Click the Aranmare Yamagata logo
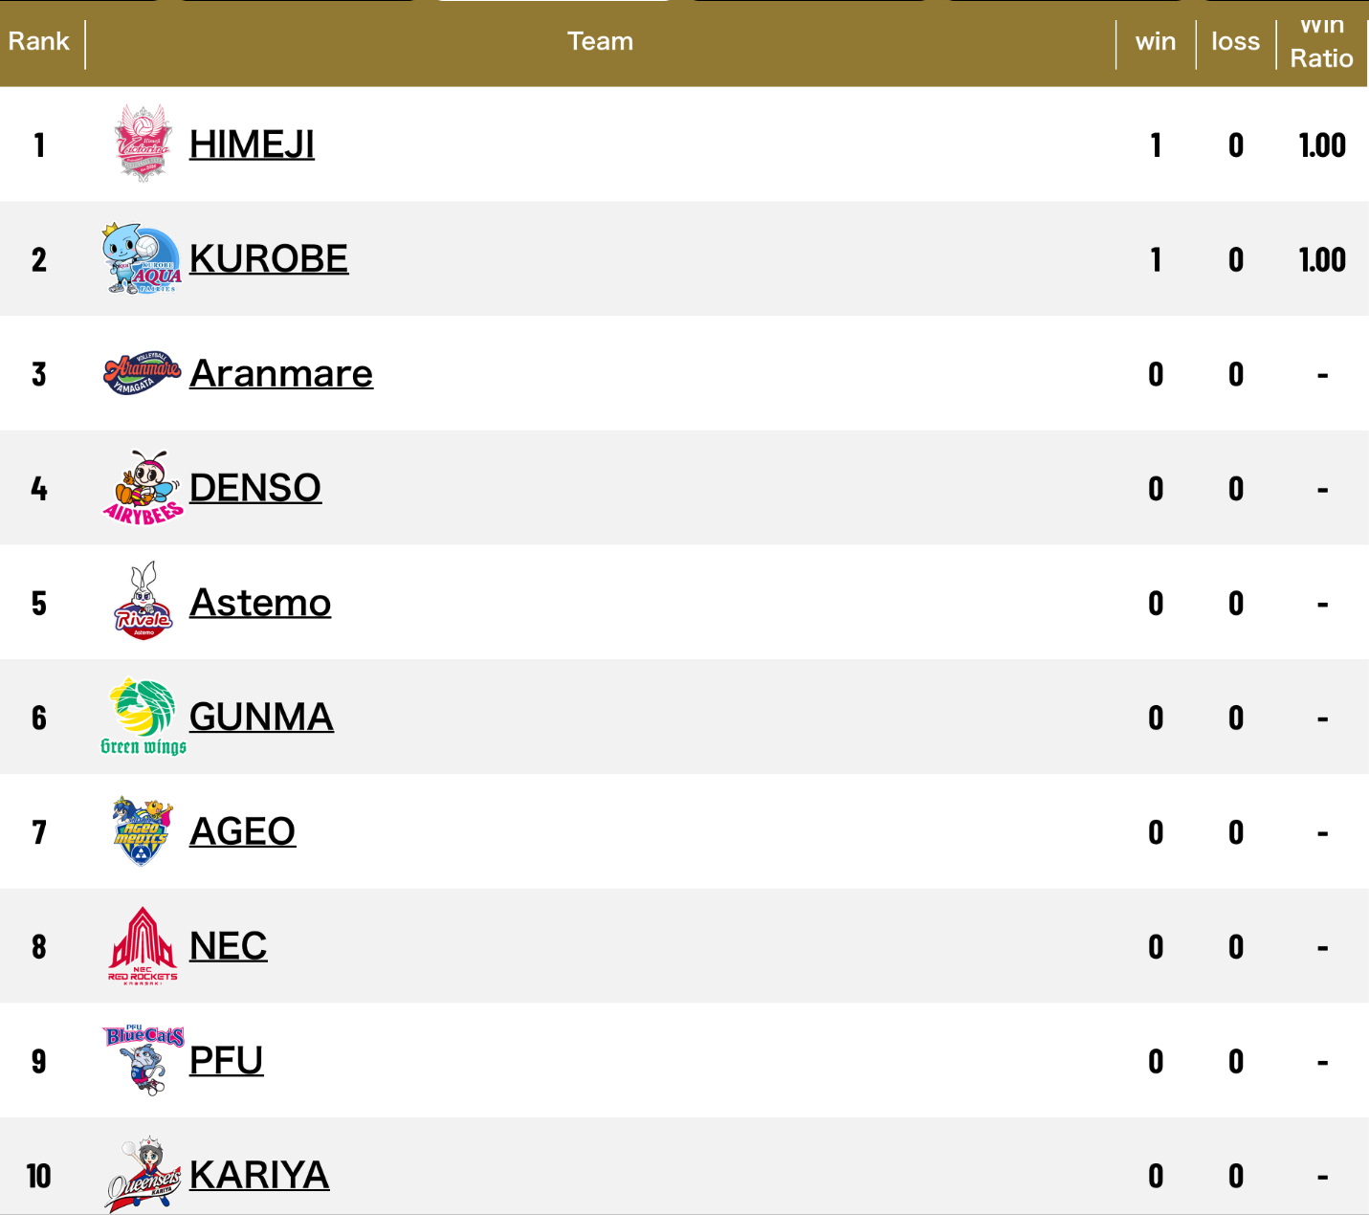1369x1215 pixels. [x=142, y=373]
